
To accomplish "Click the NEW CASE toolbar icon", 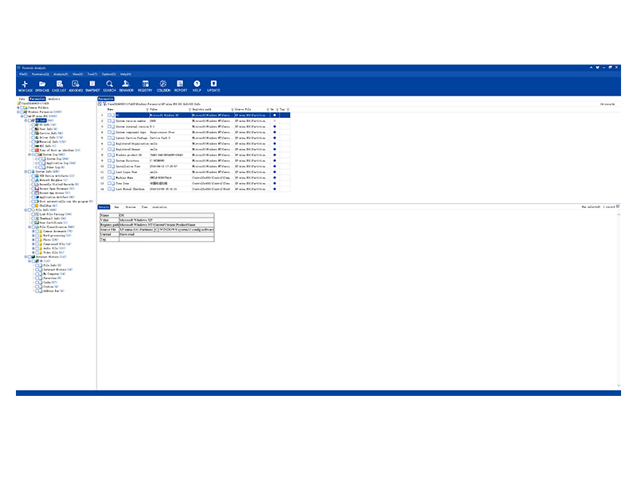I will (x=25, y=86).
